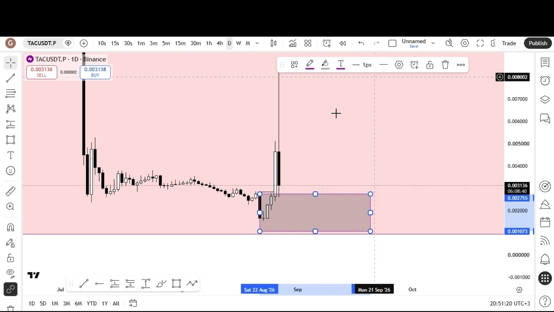
Task: Open the alerts panel in right sidebar
Action: [545, 81]
